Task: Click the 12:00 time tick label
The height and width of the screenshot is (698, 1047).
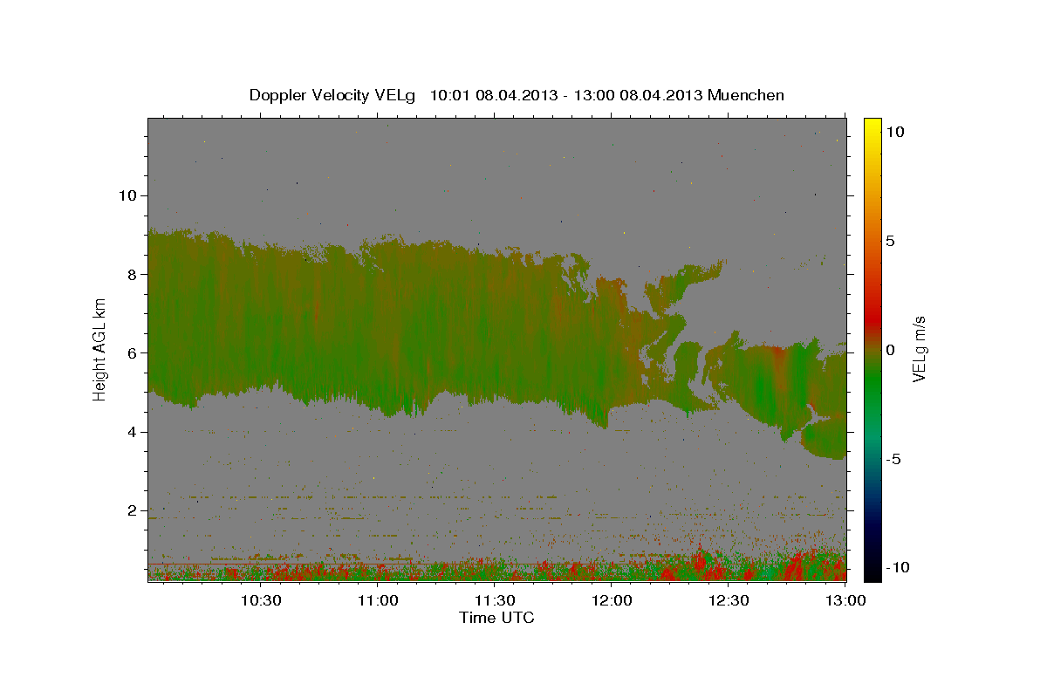Action: coord(612,601)
